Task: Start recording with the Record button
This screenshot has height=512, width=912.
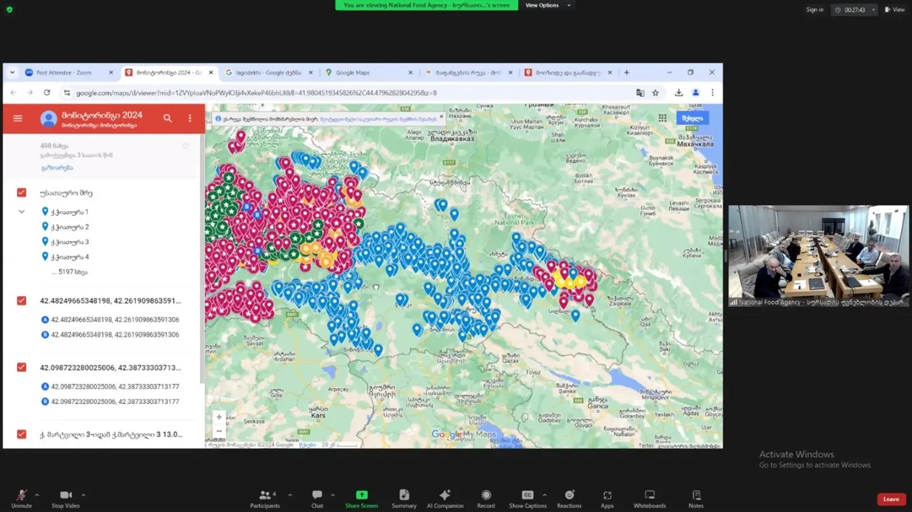Action: pos(486,499)
